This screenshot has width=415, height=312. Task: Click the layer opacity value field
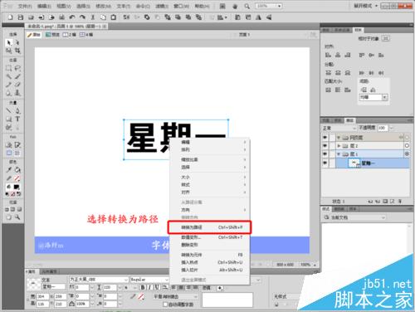[383, 128]
